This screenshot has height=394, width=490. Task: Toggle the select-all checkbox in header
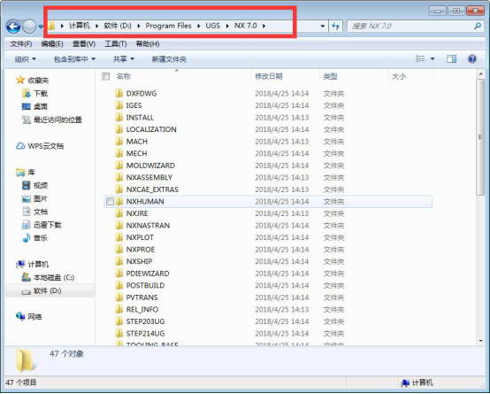[x=106, y=76]
